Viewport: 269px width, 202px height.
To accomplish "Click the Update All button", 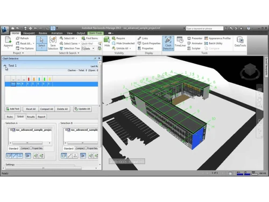I will click(x=82, y=109).
